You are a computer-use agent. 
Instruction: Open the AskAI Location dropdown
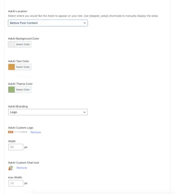tap(48, 23)
